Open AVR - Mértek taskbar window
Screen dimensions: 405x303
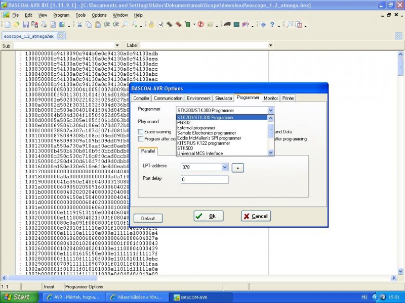click(73, 297)
